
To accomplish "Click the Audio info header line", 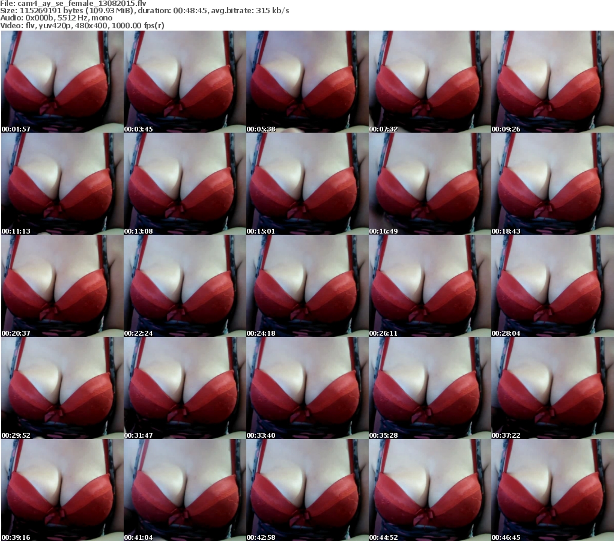I will point(56,18).
